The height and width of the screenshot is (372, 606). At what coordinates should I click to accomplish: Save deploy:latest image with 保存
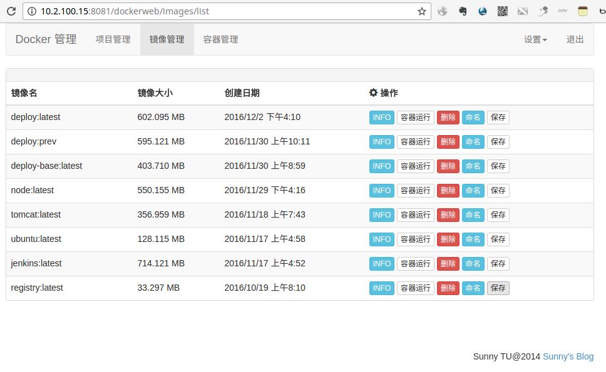coord(498,118)
